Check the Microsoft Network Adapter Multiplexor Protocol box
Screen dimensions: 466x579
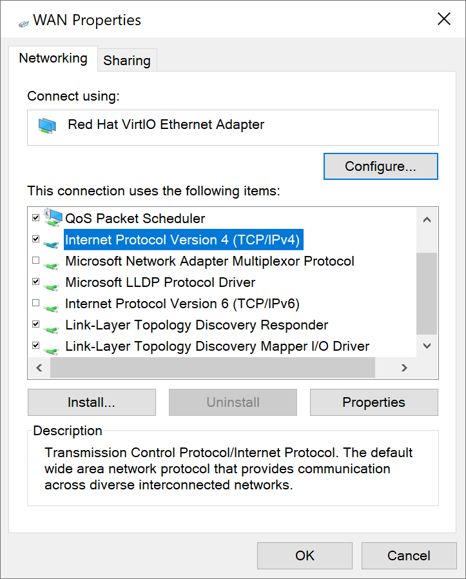click(36, 260)
